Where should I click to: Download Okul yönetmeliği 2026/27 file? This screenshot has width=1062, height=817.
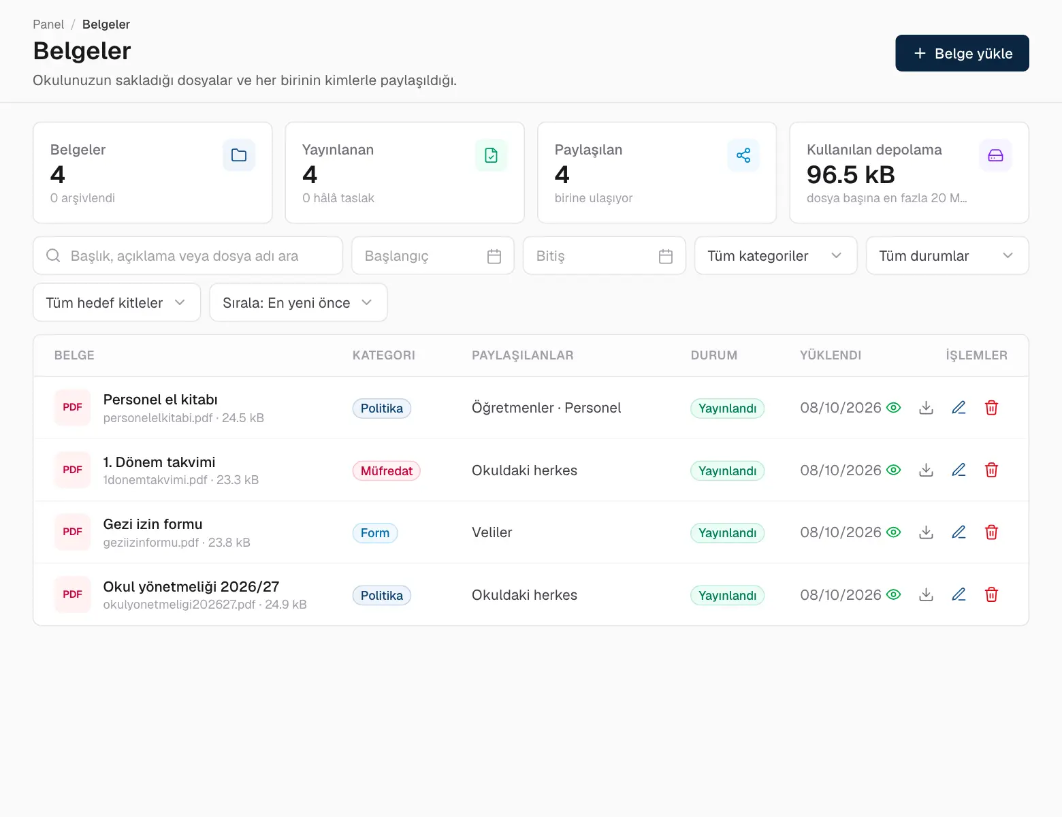point(926,594)
